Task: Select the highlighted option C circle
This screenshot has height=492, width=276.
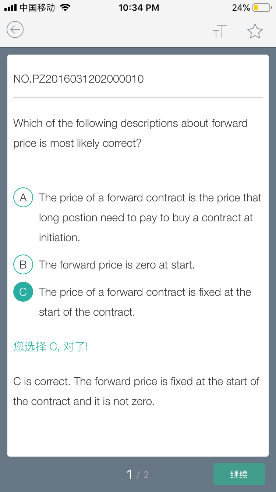Action: click(x=23, y=292)
